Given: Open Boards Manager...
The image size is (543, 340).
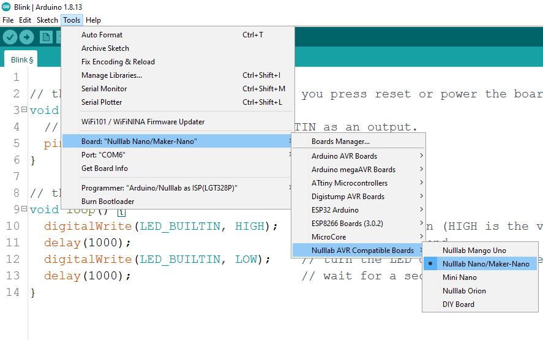Looking at the screenshot, I should coord(340,142).
